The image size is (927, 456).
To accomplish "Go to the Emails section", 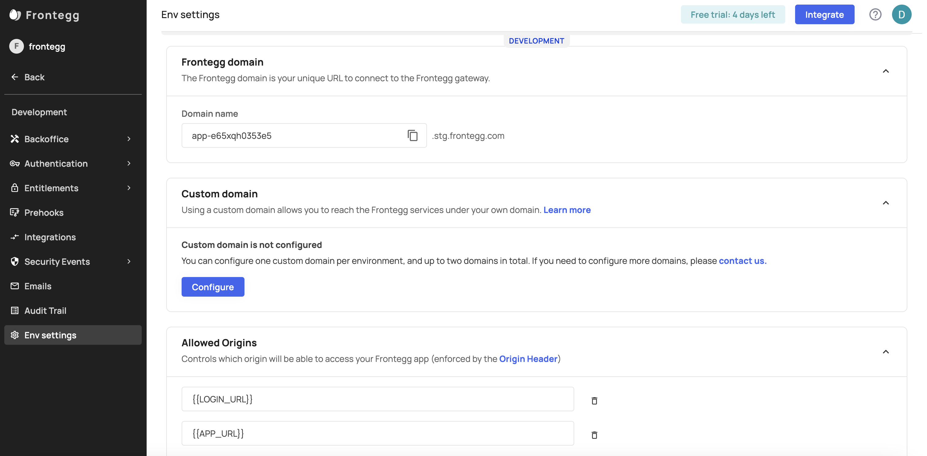I will pos(38,286).
